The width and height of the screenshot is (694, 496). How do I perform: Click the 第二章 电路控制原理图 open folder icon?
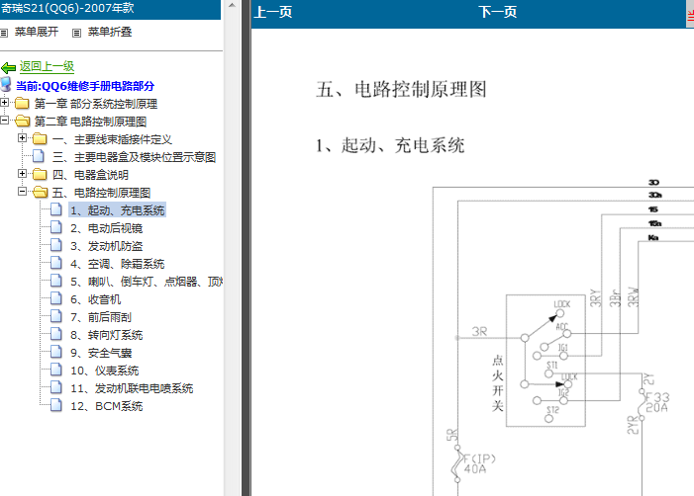pyautogui.click(x=22, y=121)
